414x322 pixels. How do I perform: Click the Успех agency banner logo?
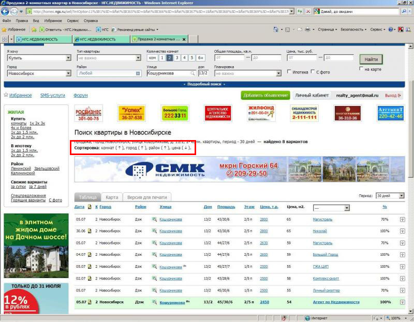[132, 113]
